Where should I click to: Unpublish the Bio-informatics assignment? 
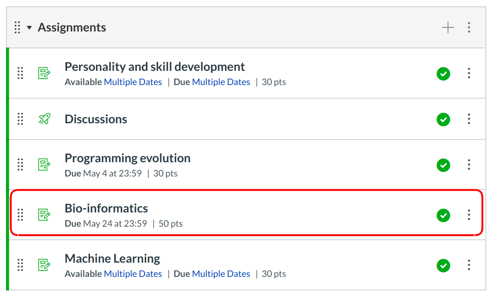coord(443,215)
